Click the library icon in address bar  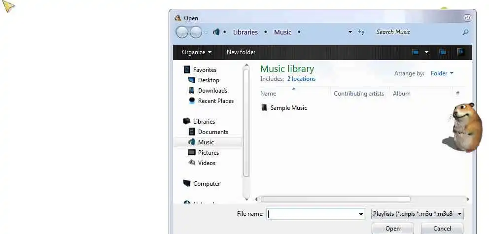tap(216, 32)
